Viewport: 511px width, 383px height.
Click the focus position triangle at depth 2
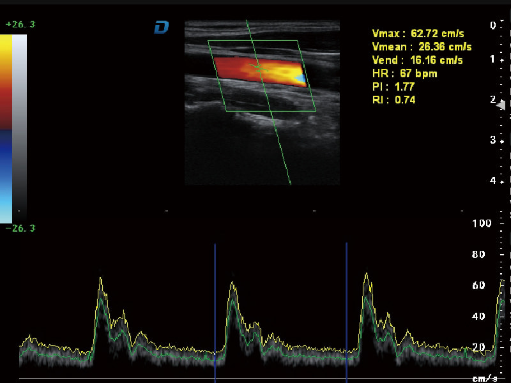coord(501,105)
